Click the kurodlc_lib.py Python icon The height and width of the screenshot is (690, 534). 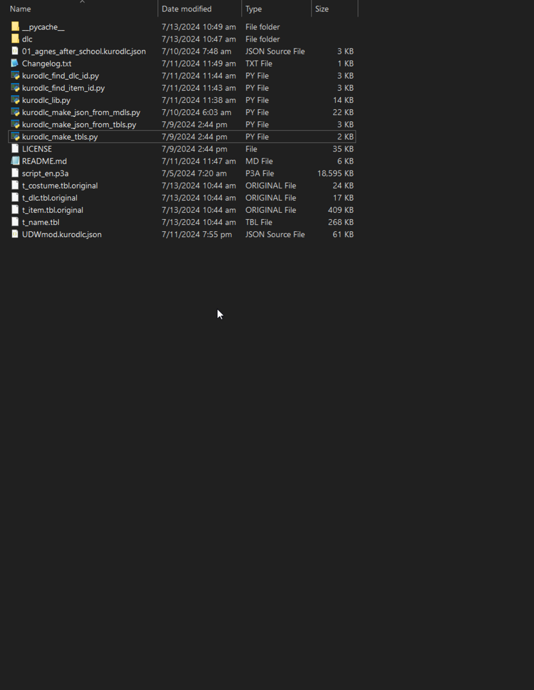tap(15, 100)
